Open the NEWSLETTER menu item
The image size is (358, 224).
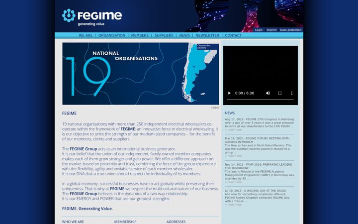(207, 35)
